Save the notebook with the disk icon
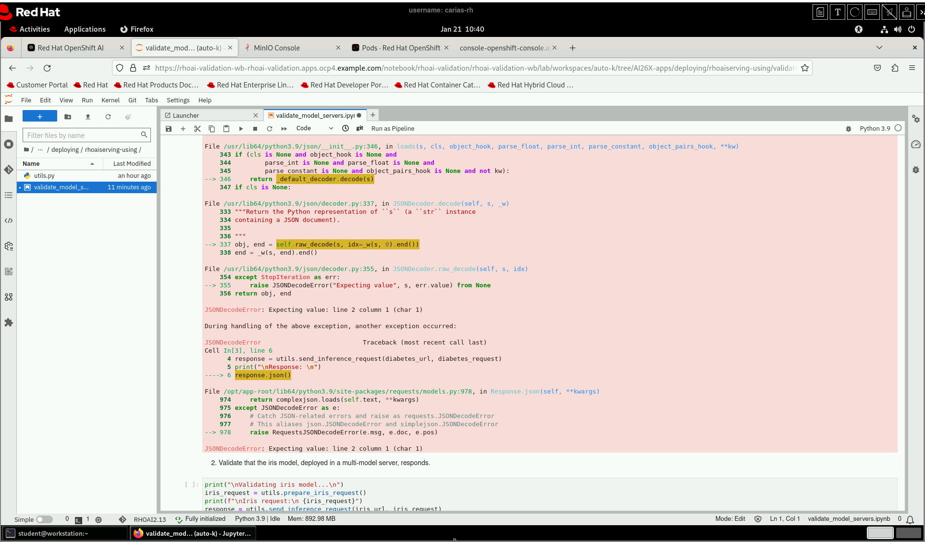This screenshot has width=925, height=542. click(169, 129)
